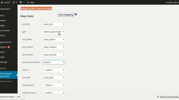Open the guid Add Custom Field dropdown
This screenshot has width=179, height=100.
[54, 32]
